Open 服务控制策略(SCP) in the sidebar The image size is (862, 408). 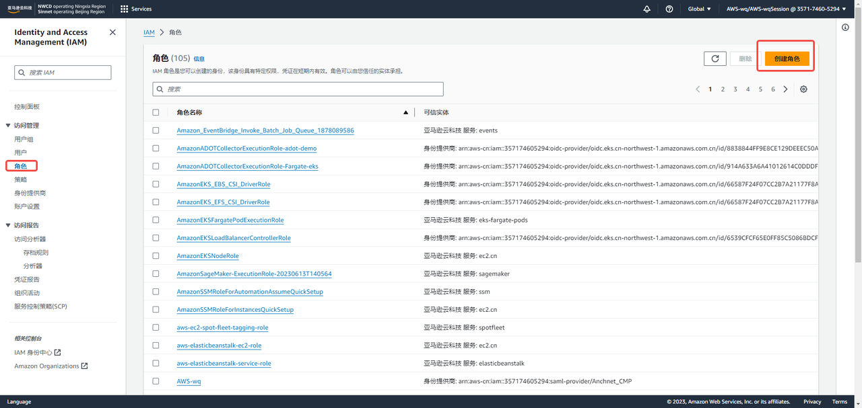pos(40,306)
